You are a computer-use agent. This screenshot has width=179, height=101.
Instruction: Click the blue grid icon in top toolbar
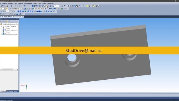point(33,6)
